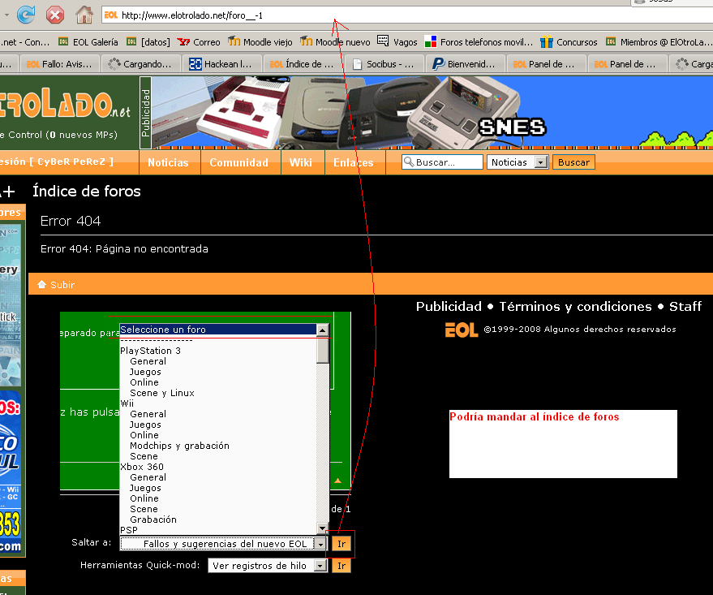Screen dimensions: 713x595
Task: Switch to the 'Índice de ...' tab
Action: pyautogui.click(x=303, y=64)
